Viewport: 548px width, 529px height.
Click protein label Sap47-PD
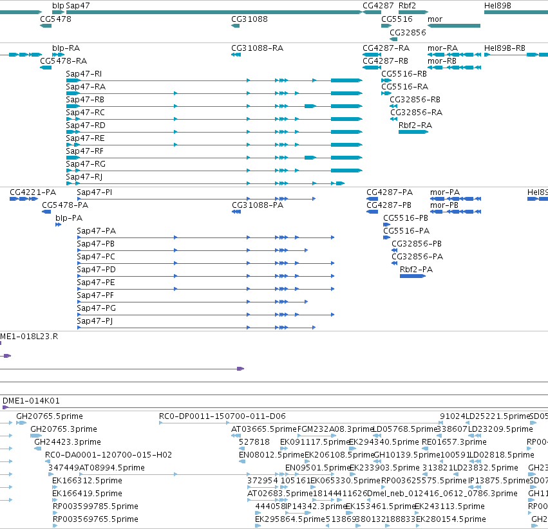tap(96, 270)
